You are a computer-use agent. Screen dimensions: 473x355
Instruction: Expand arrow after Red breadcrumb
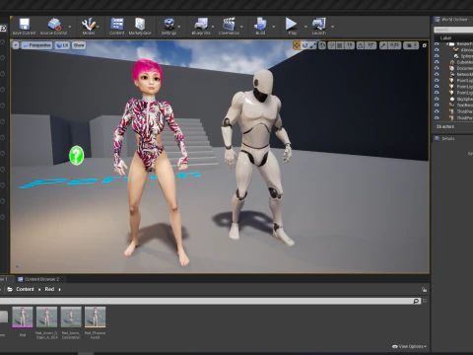pos(60,290)
